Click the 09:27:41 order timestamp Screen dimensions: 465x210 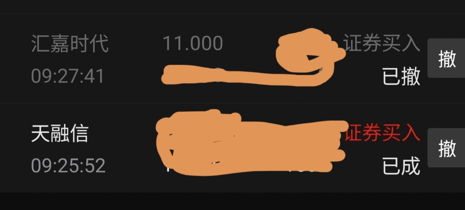68,76
